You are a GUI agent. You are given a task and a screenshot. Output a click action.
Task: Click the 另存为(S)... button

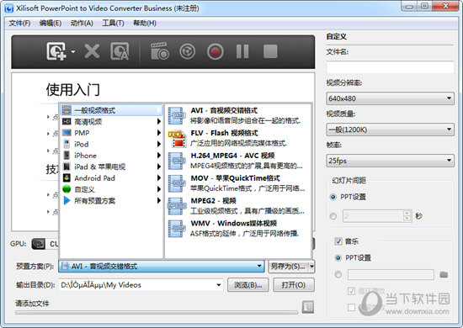tap(288, 267)
